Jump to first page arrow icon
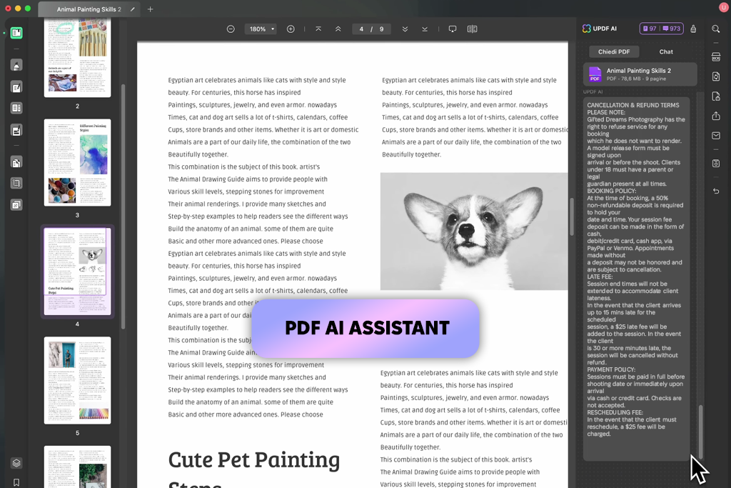The image size is (731, 488). 318,29
